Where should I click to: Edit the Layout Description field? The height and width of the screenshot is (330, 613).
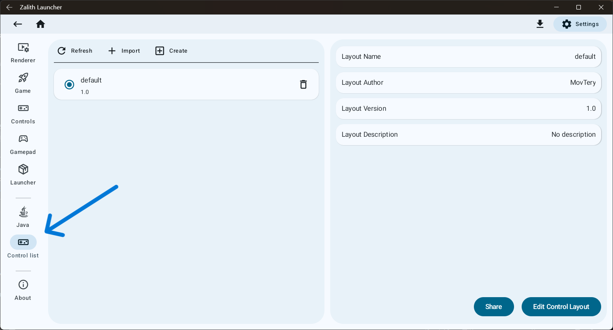[469, 134]
